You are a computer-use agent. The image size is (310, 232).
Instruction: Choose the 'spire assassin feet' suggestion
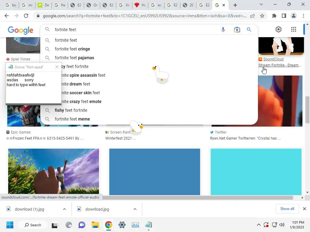pyautogui.click(x=150, y=75)
